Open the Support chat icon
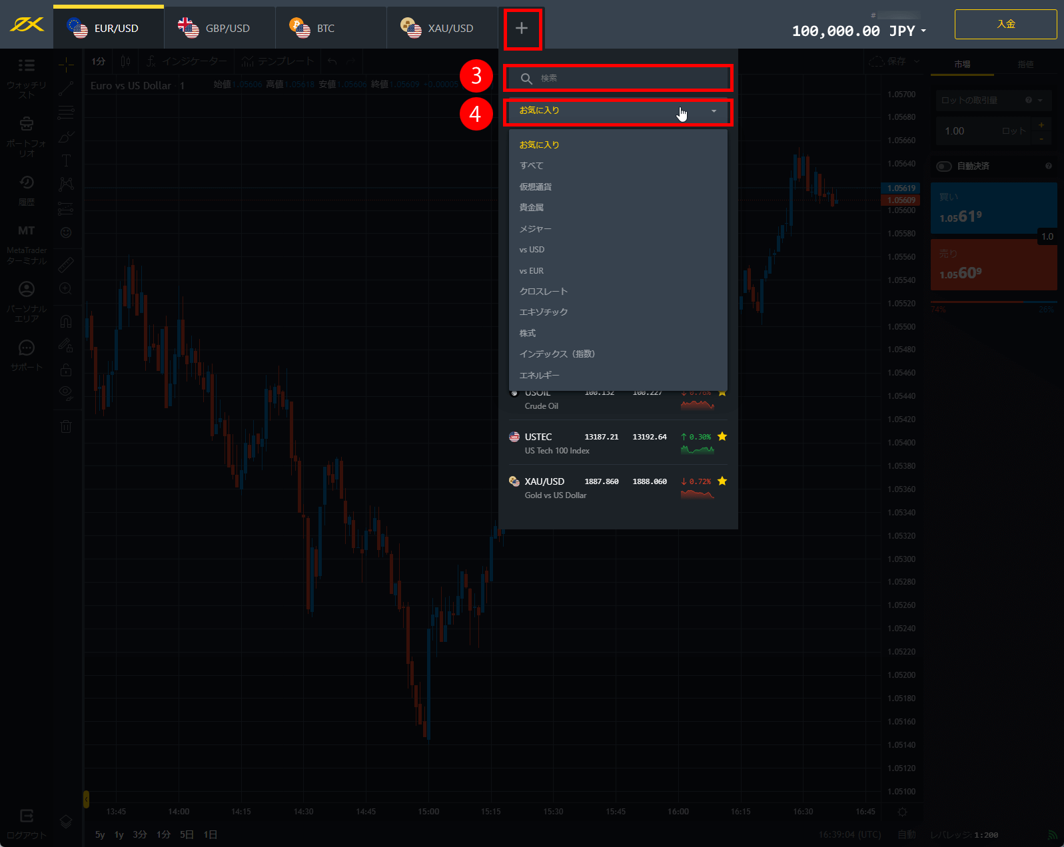The image size is (1064, 847). 27,348
